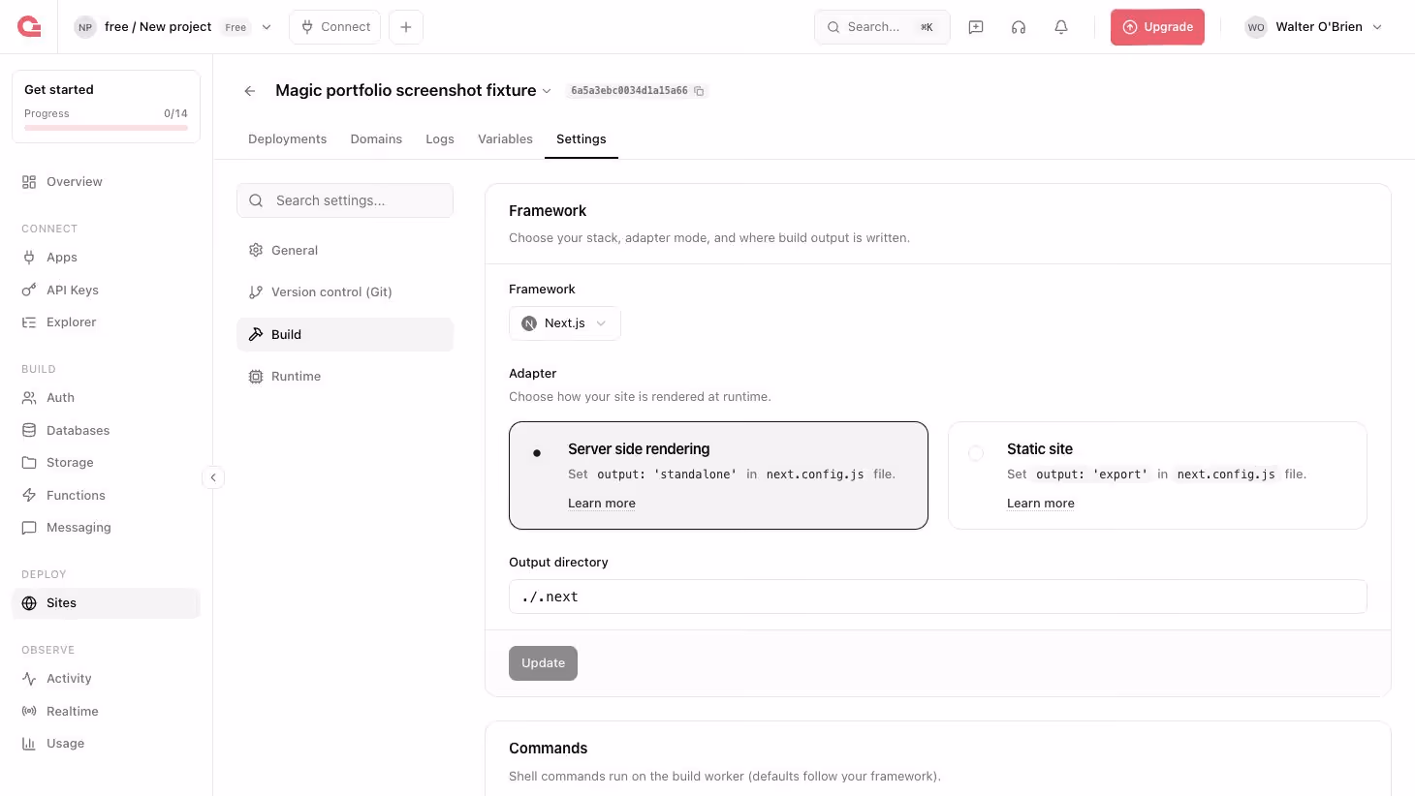Click the Update button
Viewport: 1415px width, 796px height.
(543, 663)
